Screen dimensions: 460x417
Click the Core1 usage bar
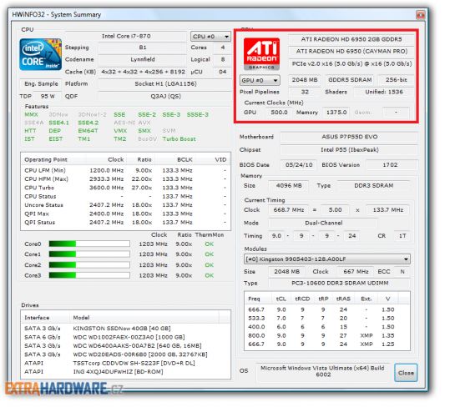point(89,254)
